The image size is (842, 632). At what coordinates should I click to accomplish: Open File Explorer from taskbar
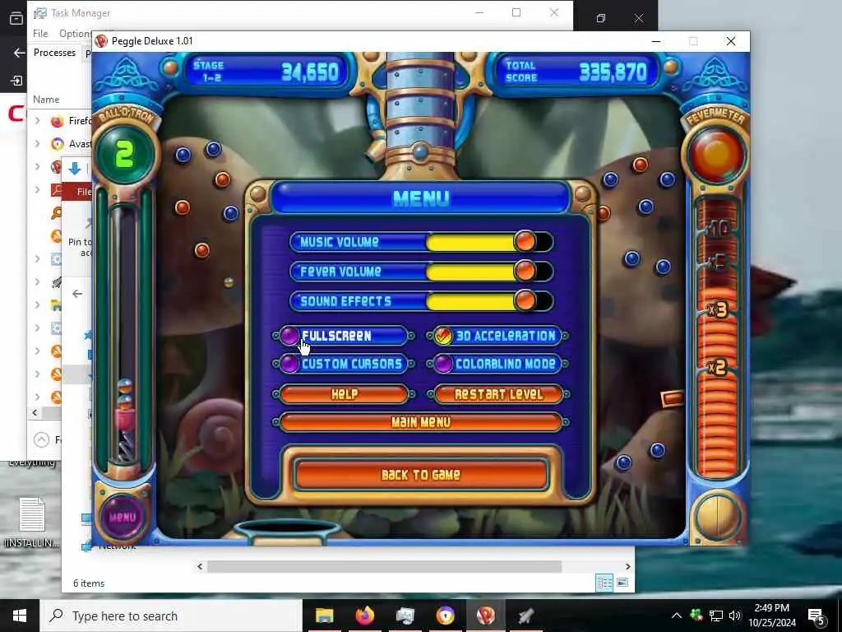pyautogui.click(x=324, y=616)
